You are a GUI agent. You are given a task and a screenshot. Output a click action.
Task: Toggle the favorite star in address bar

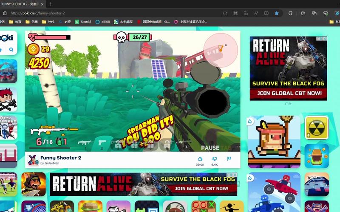(x=277, y=13)
